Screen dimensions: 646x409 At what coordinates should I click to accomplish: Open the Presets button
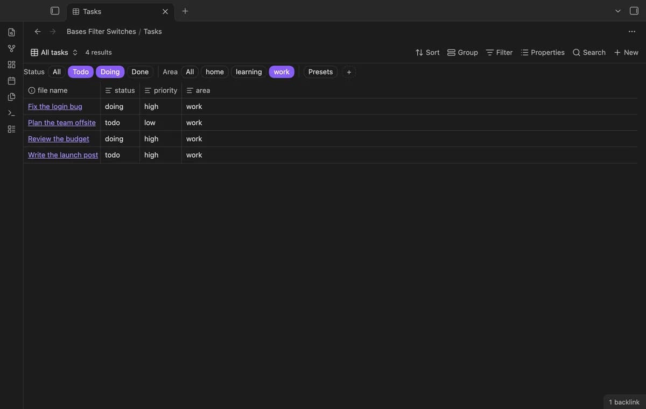(320, 72)
